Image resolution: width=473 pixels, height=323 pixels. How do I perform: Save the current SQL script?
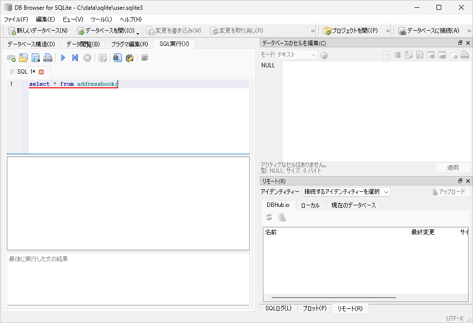[x=35, y=57]
